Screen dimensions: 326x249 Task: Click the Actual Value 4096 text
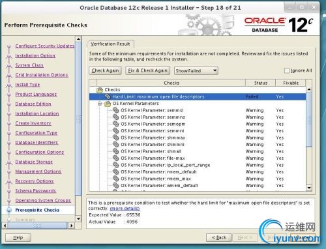coord(113,222)
